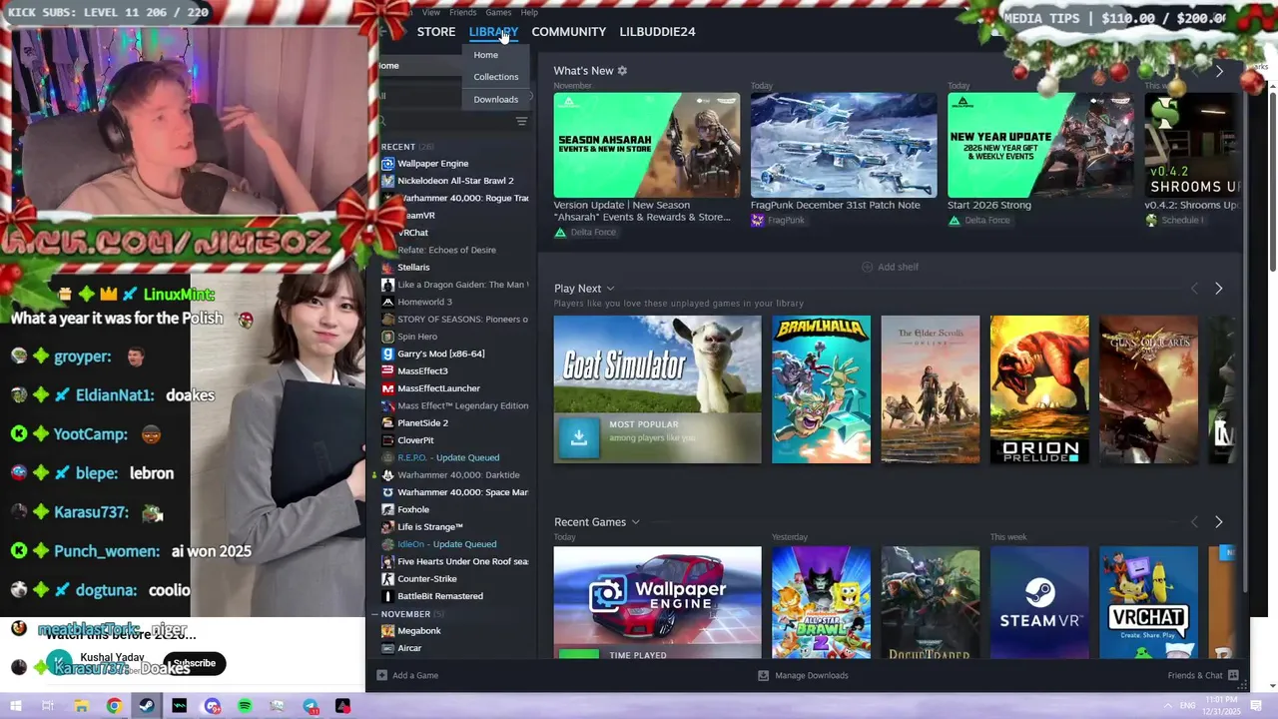Open FragPunk December 31st Patch Note image
Viewport: 1278px width, 719px height.
[x=844, y=145]
